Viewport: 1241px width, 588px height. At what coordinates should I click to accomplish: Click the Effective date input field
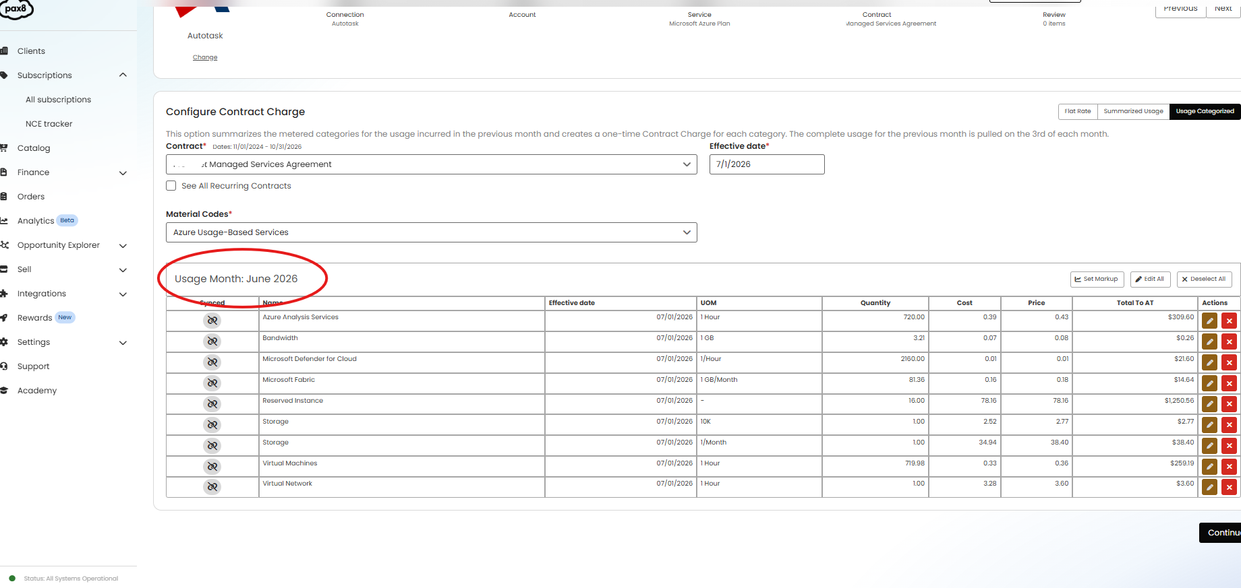767,164
